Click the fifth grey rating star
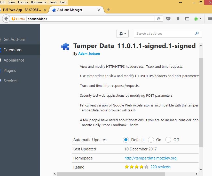 coord(146,167)
